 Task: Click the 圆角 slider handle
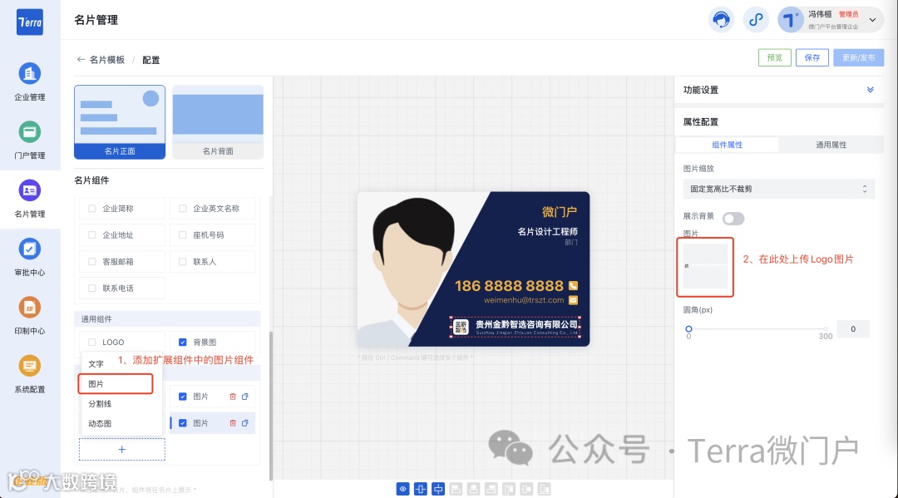[x=689, y=328]
